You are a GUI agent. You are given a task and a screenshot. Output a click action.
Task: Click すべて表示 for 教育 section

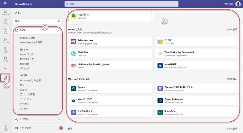pos(232,129)
